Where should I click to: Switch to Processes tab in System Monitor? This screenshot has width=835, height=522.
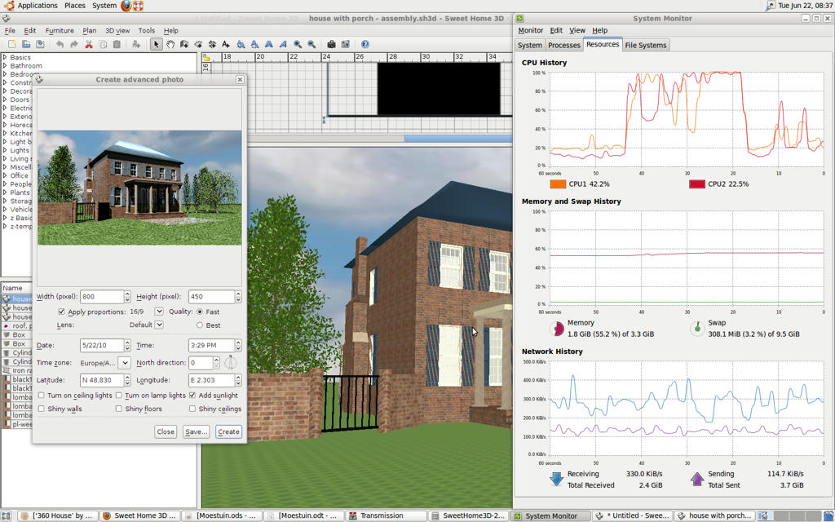(564, 46)
